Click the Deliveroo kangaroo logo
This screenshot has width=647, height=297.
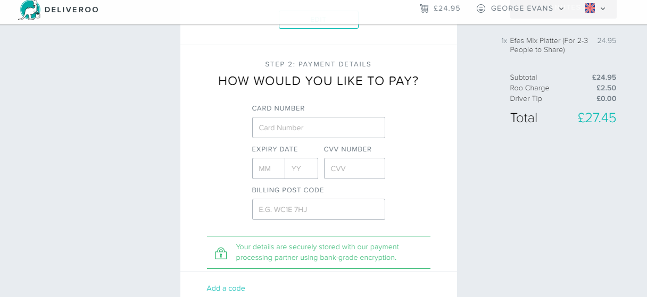[29, 10]
